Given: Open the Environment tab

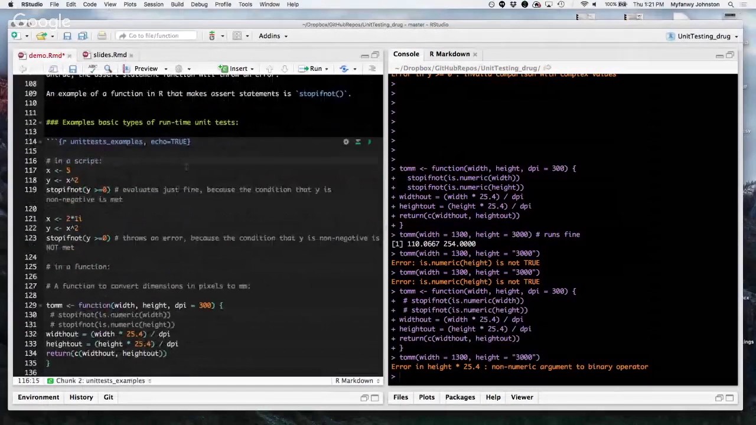Looking at the screenshot, I should [38, 397].
